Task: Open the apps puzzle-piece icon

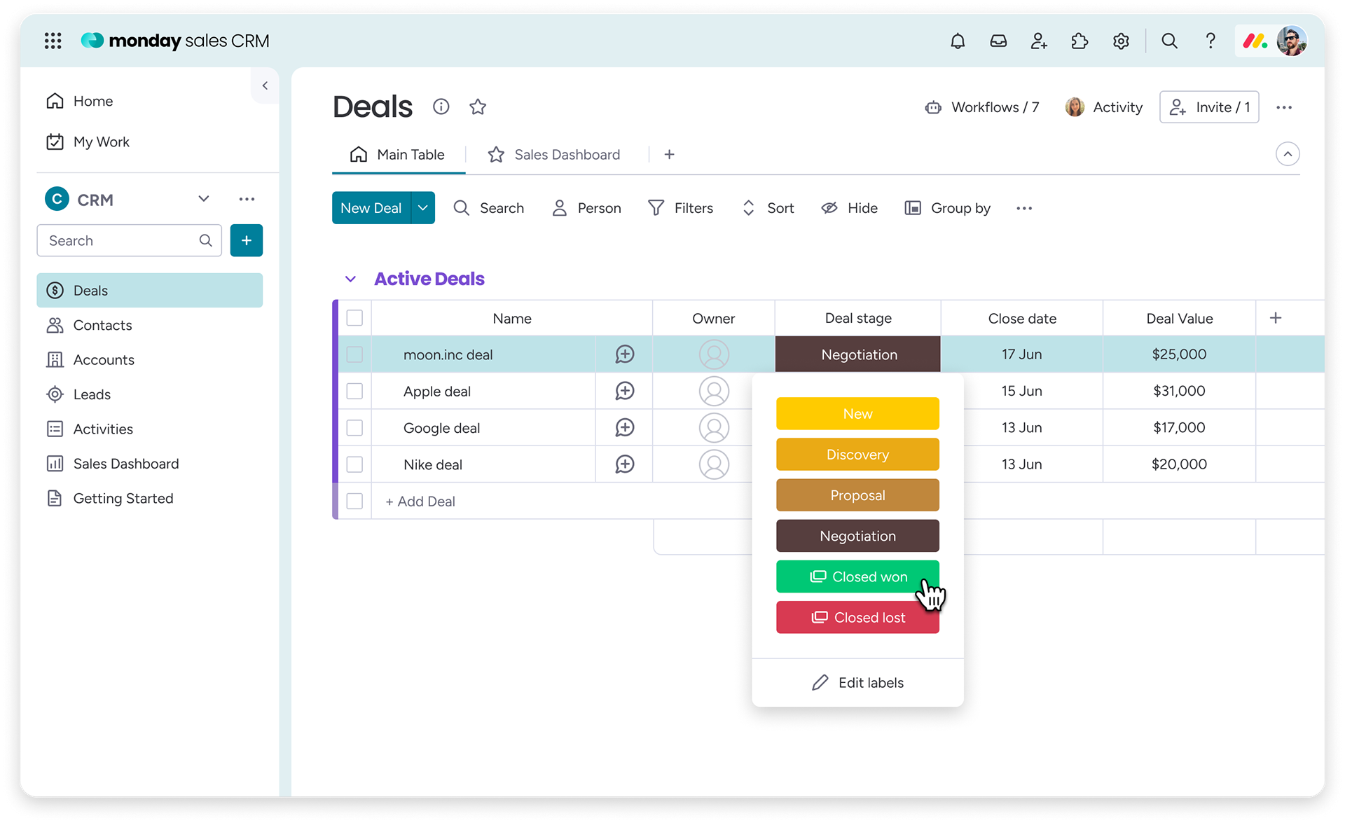Action: coord(1080,41)
